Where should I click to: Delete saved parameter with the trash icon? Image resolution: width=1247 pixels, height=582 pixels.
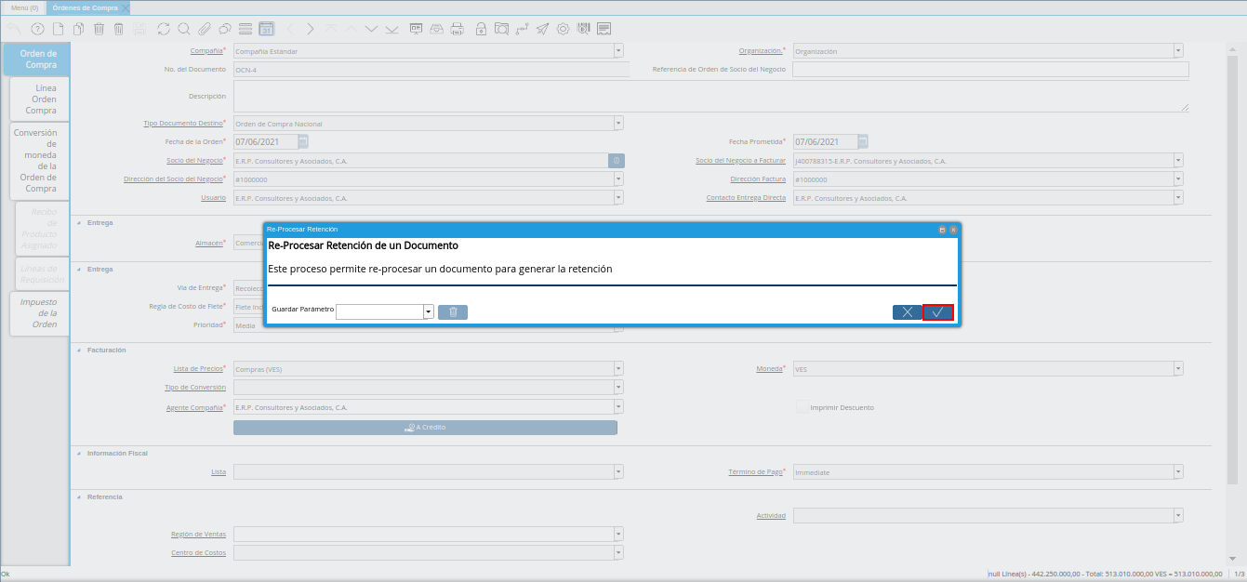point(453,312)
